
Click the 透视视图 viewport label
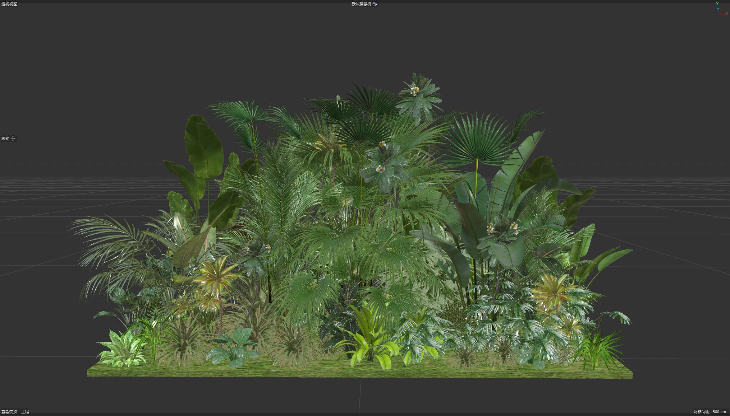pos(9,4)
